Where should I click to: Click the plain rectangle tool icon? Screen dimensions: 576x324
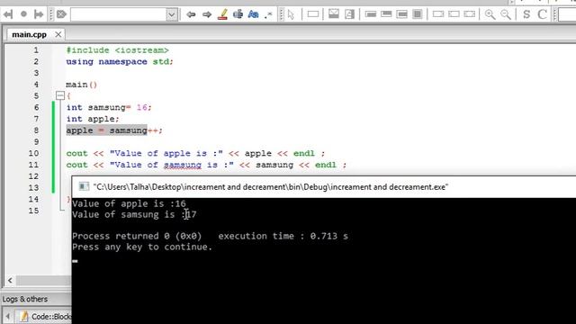pos(313,14)
